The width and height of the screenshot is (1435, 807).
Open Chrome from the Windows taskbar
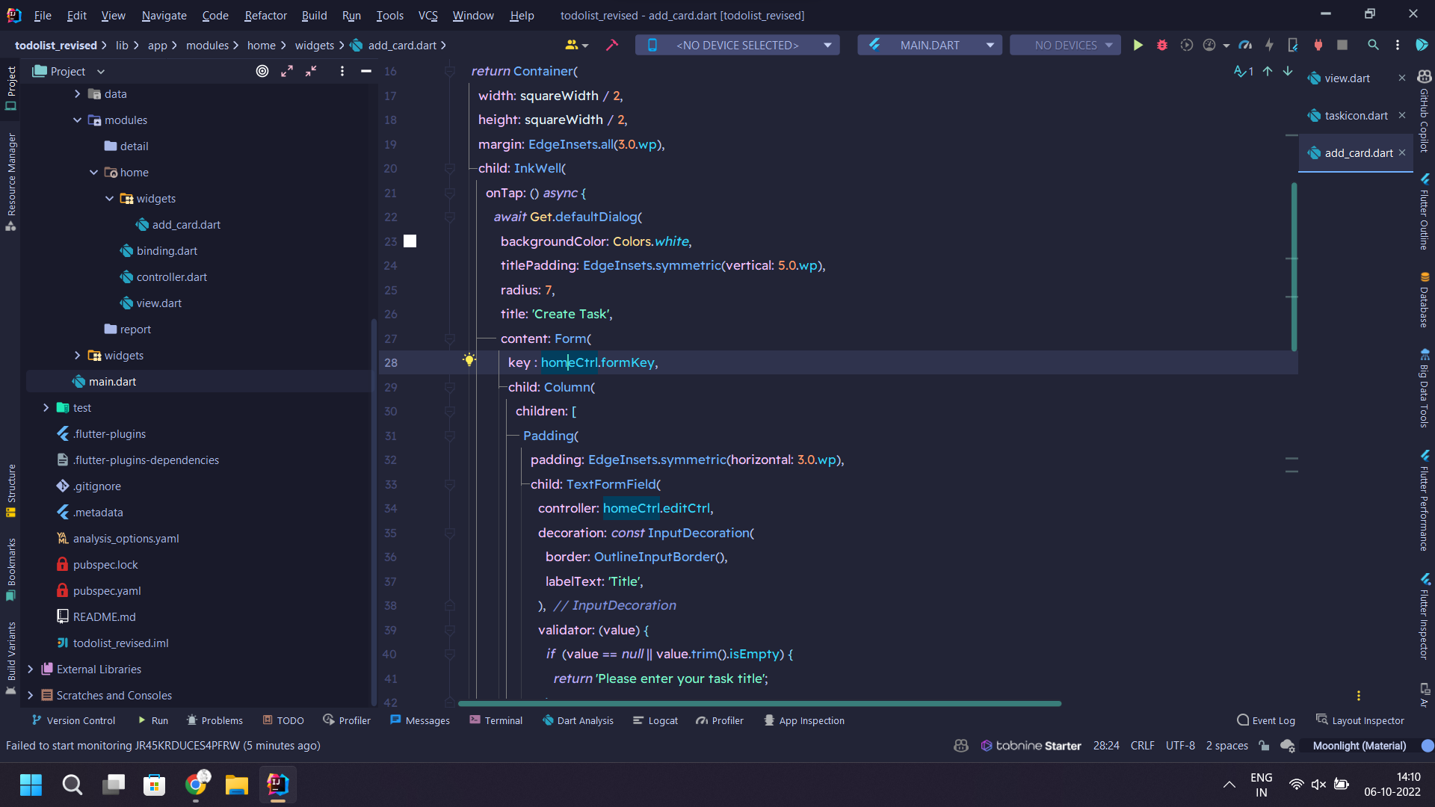[196, 785]
